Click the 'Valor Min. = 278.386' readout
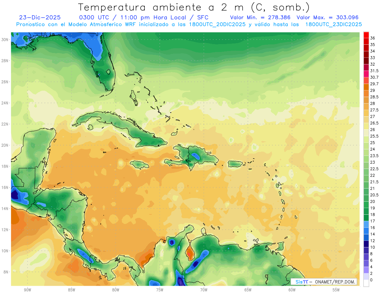Image resolution: width=381 pixels, height=294 pixels. [261, 17]
